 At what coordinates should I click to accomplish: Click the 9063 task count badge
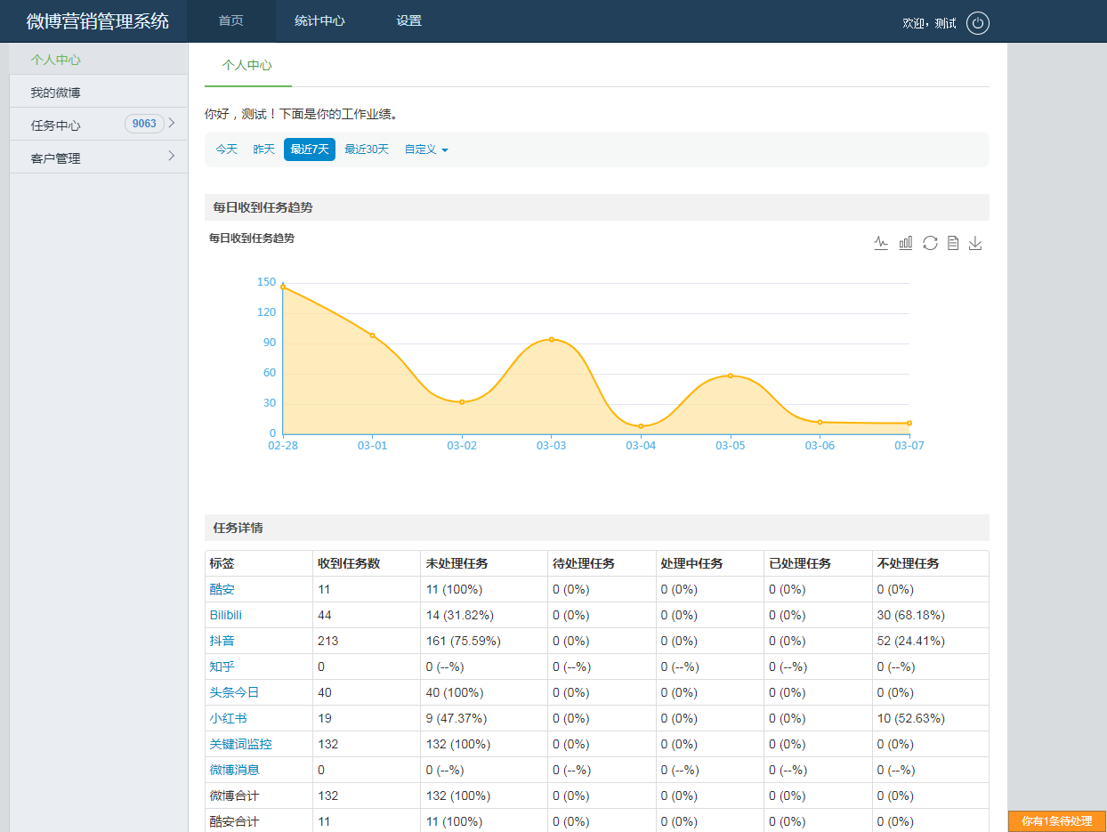pos(144,124)
